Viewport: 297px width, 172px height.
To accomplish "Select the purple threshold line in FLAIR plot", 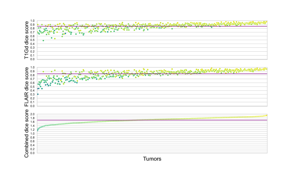I will 152,74.
